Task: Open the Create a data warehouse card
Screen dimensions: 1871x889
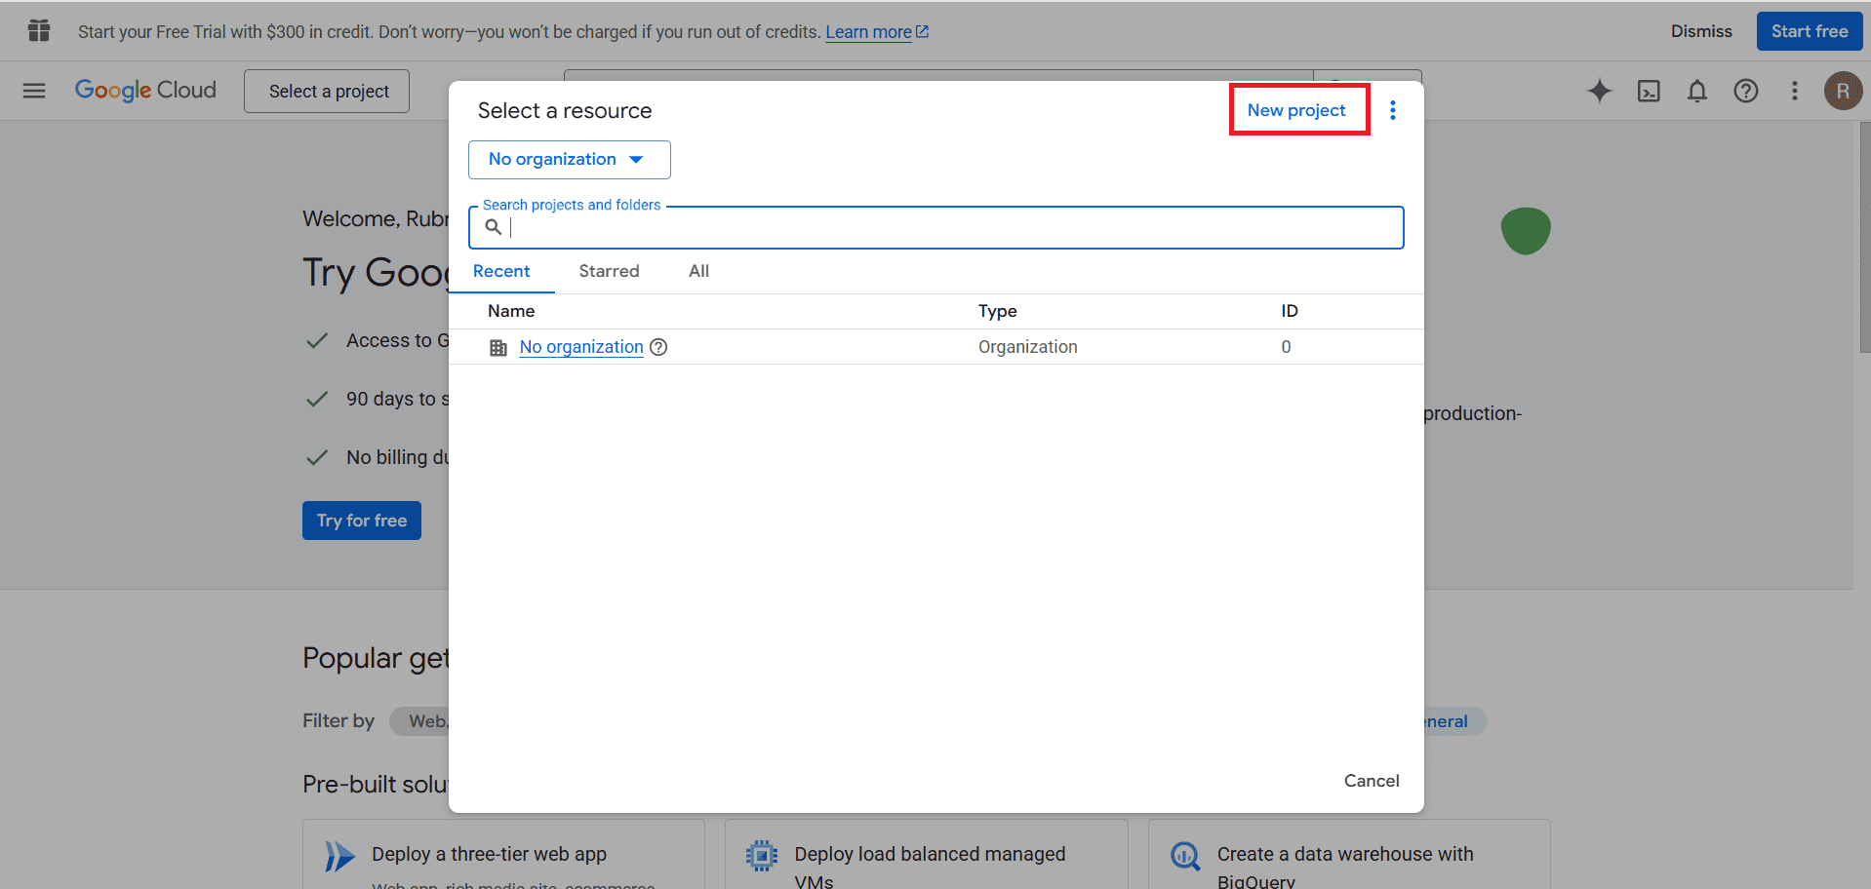Action: tap(1349, 855)
